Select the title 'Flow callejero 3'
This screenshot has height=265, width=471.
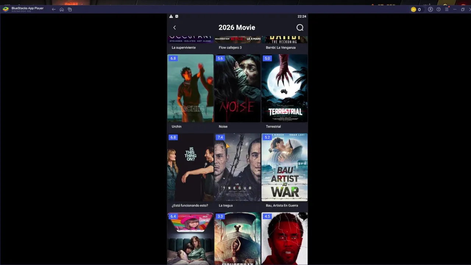[x=230, y=47]
